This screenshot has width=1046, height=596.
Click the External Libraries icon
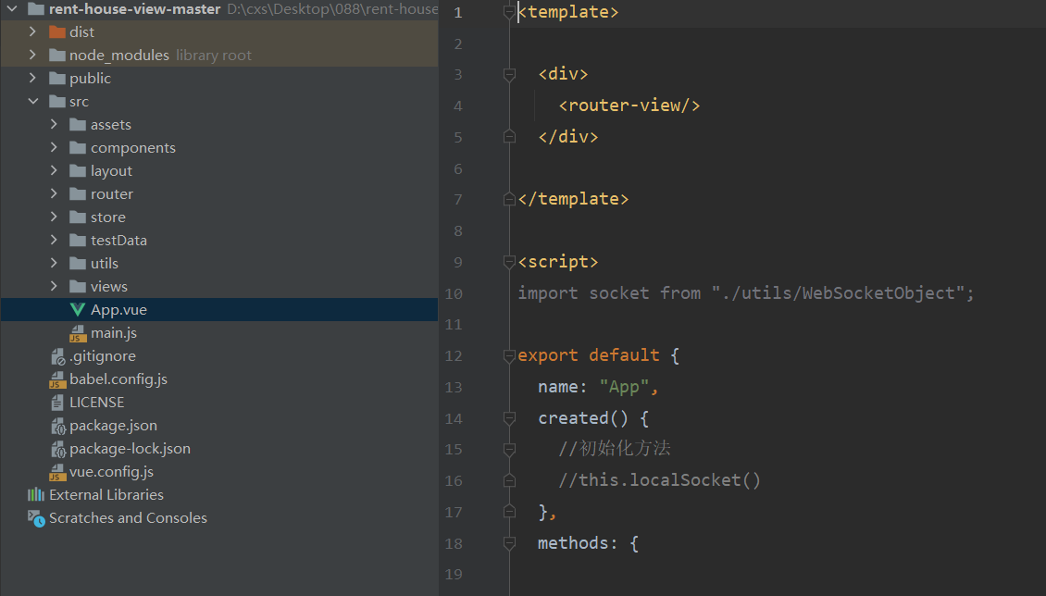tap(35, 495)
